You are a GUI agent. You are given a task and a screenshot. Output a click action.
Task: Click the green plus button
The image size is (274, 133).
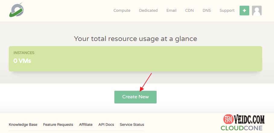pyautogui.click(x=244, y=11)
